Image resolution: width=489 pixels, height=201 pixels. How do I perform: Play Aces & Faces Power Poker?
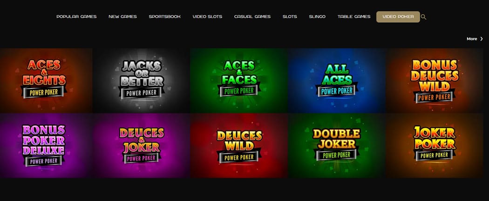239,80
